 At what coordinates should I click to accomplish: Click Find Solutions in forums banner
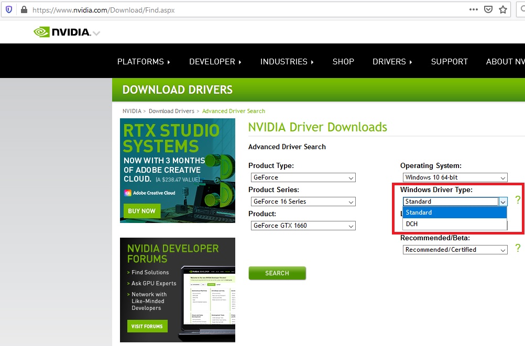click(150, 272)
